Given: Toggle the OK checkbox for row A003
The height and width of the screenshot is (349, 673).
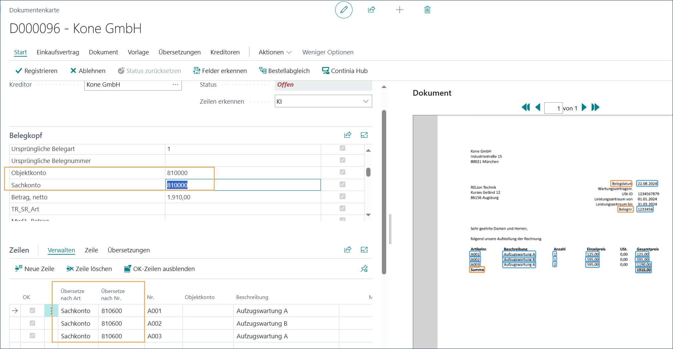Looking at the screenshot, I should click(x=32, y=336).
